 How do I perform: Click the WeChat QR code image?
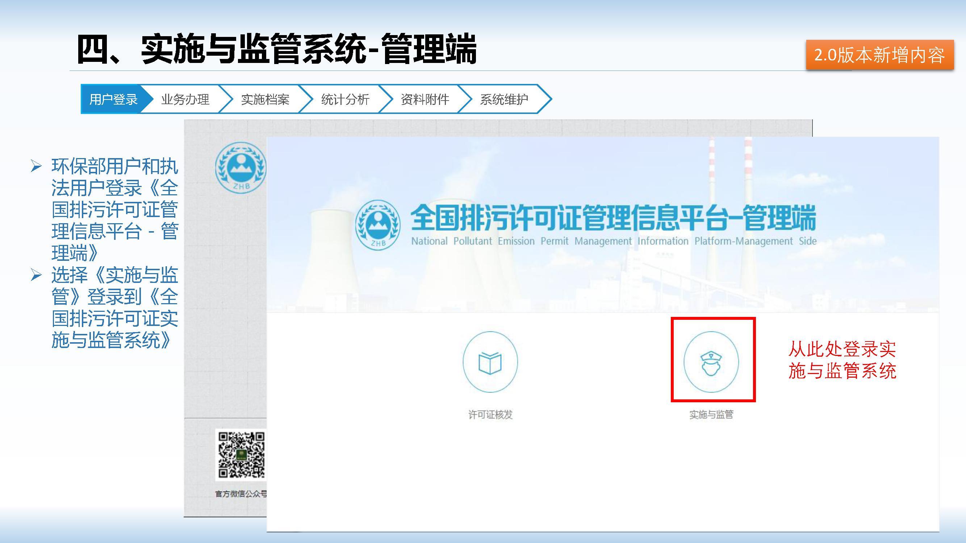coord(242,455)
